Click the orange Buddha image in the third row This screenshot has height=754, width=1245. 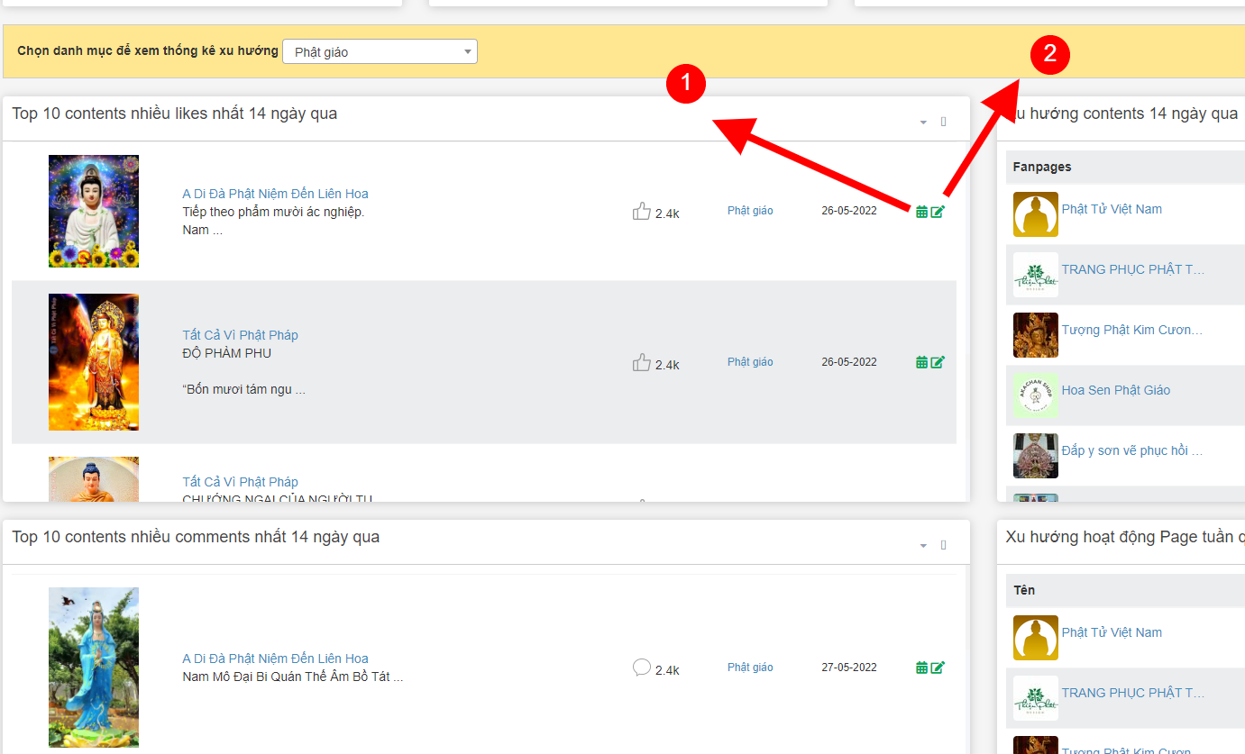click(94, 479)
